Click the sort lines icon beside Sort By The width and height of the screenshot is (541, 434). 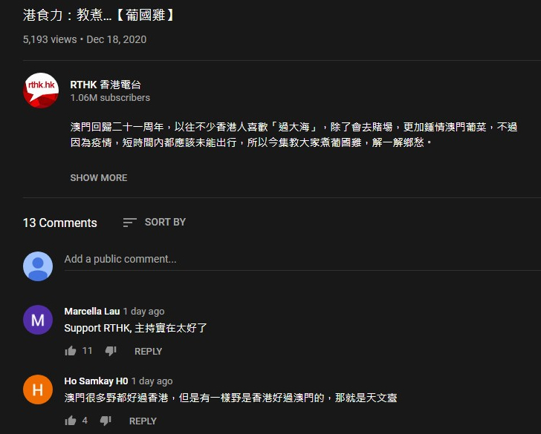click(x=130, y=223)
